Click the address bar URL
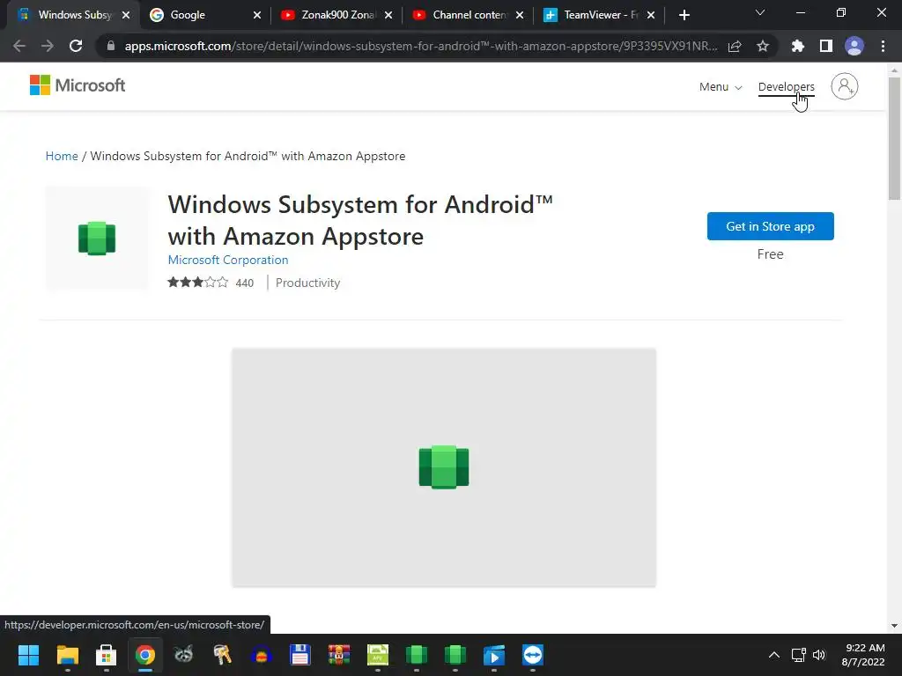Viewport: 902px width, 676px height. (x=420, y=46)
